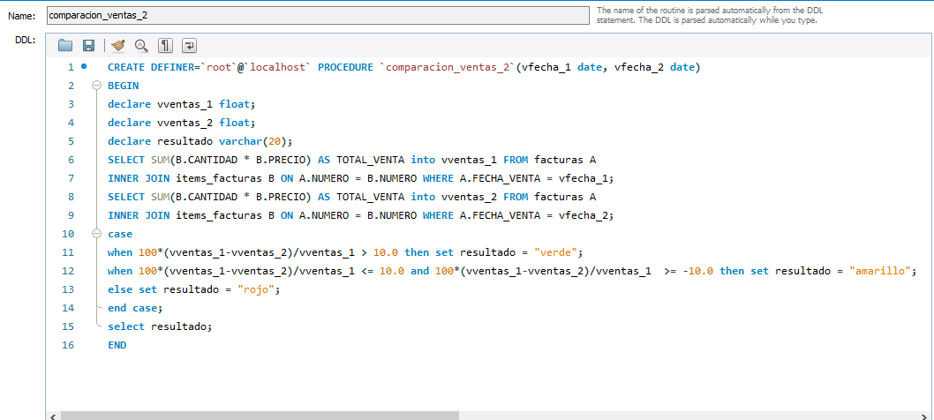Click the text "declare vventas_1 float;" on line 3

click(x=181, y=104)
